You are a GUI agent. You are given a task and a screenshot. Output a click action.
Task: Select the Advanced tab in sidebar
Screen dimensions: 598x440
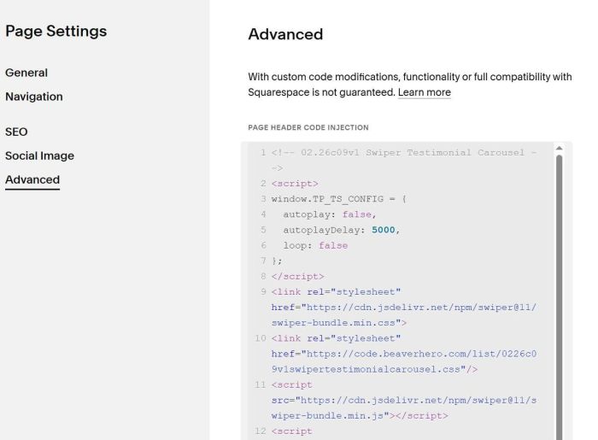click(x=32, y=179)
